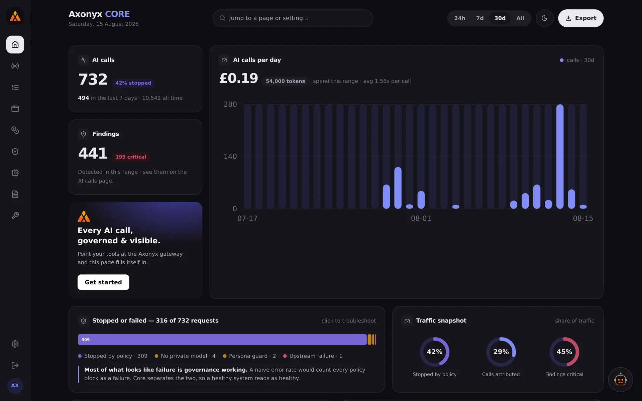Click the 199 critical badge
Screen dimensions: 642x401
[x=131, y=157]
